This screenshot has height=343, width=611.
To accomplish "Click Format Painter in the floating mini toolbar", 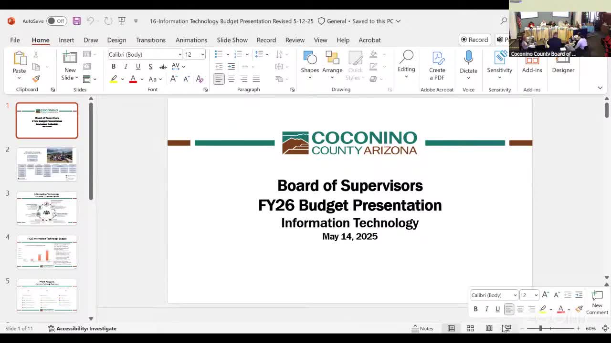I will pyautogui.click(x=579, y=309).
